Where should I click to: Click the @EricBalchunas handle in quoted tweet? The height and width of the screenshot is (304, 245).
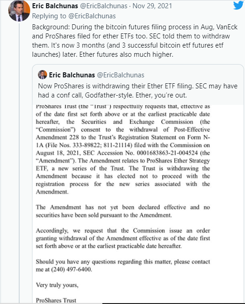[x=121, y=75]
